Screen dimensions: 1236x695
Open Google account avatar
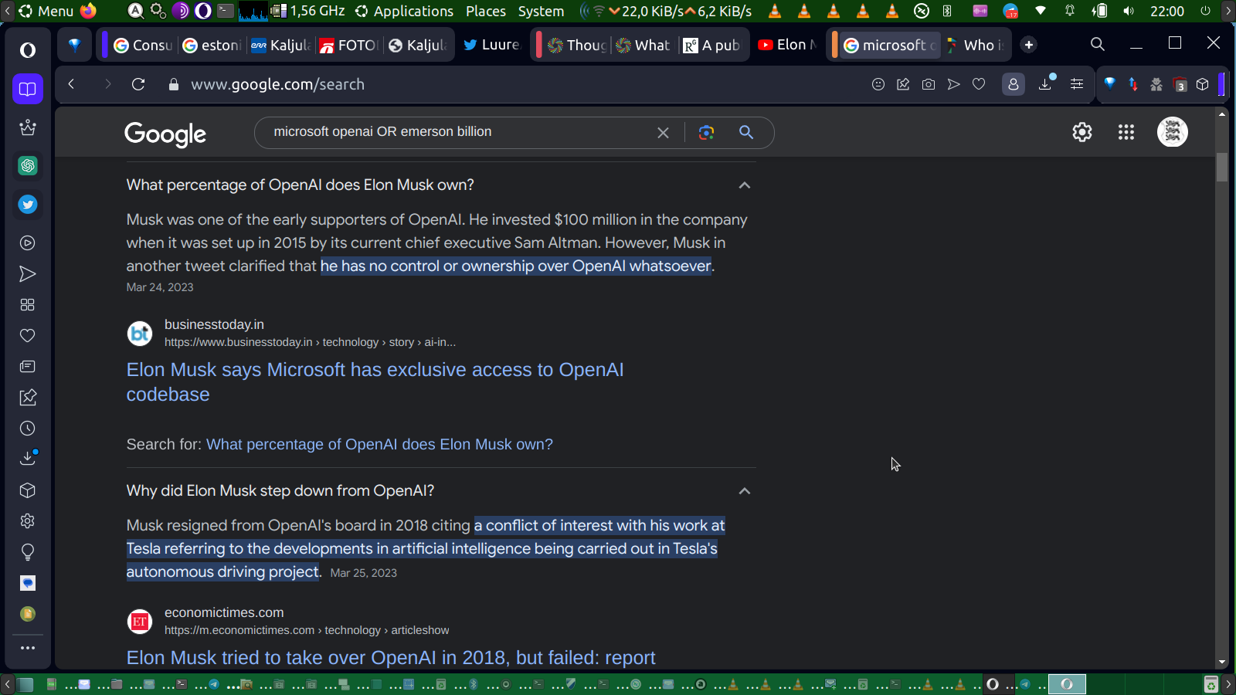coord(1173,132)
